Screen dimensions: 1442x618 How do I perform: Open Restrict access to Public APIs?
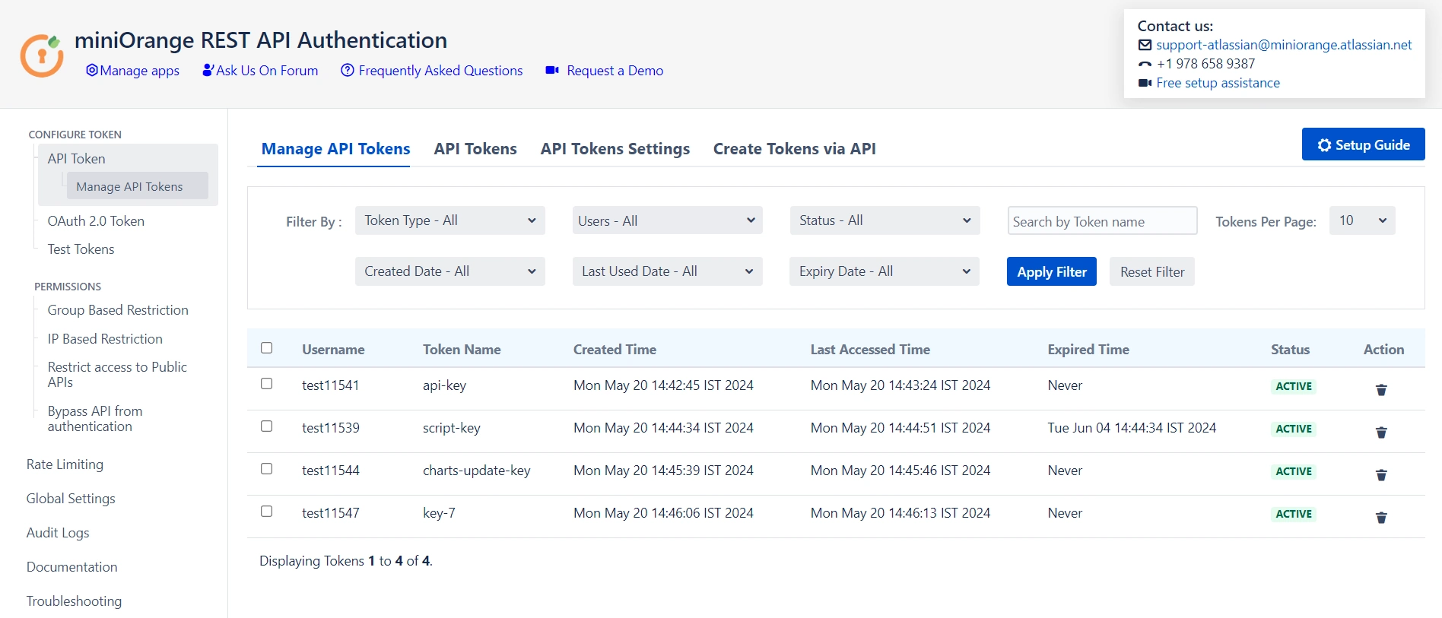(117, 375)
